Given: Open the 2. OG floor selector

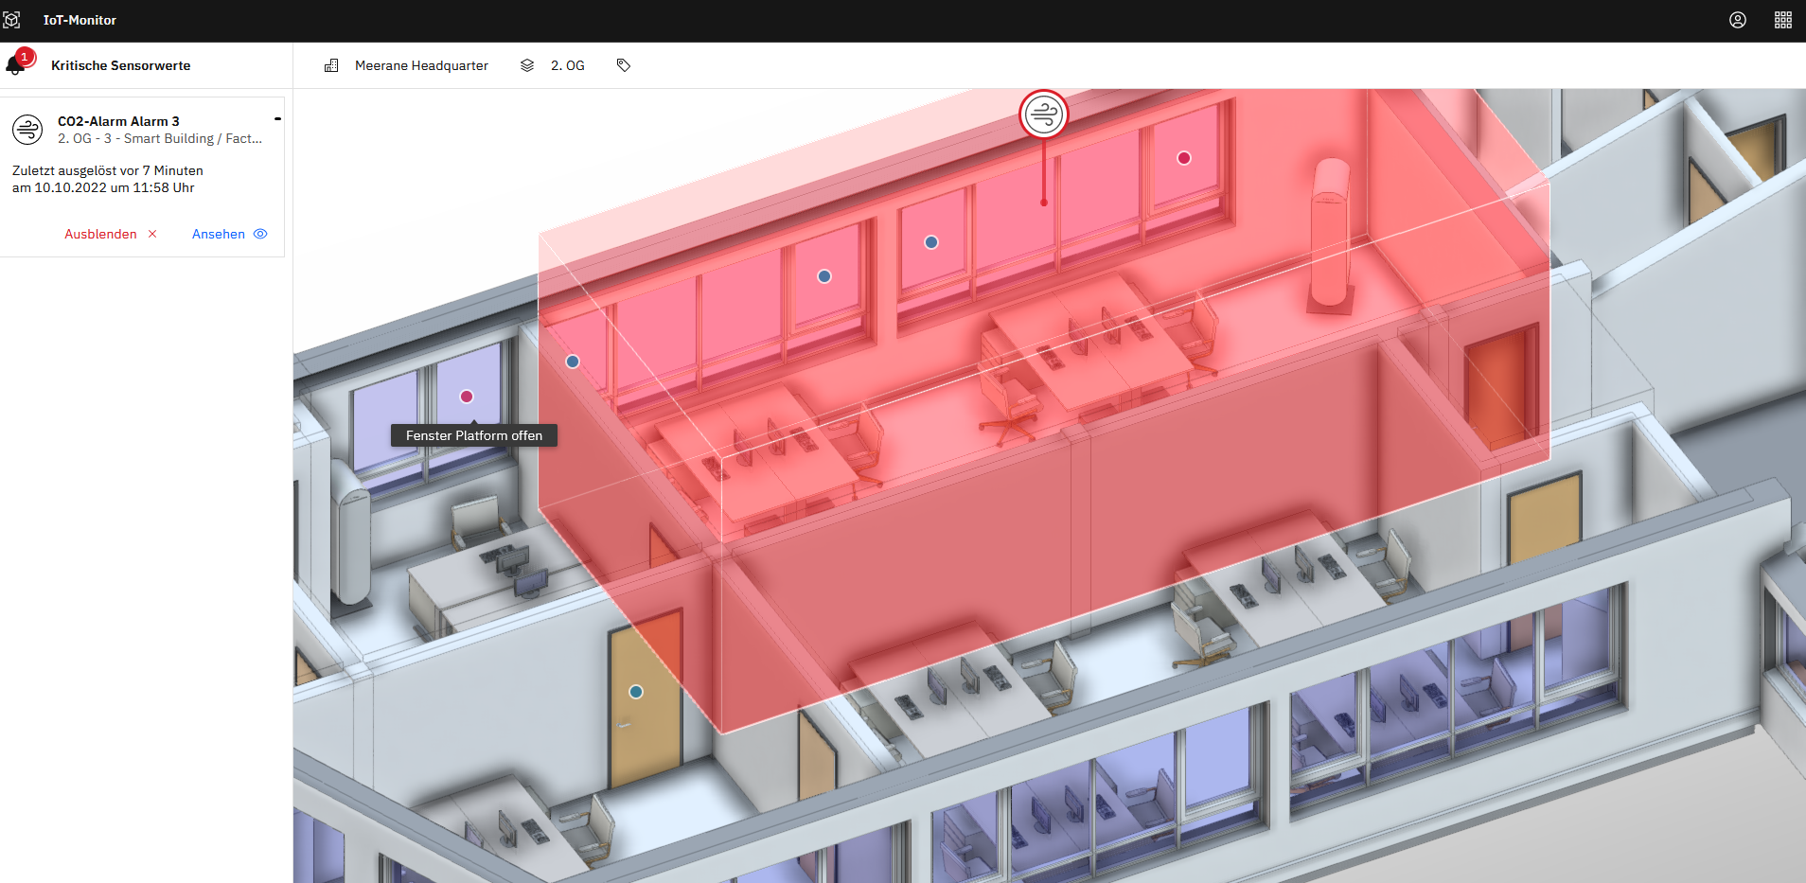Looking at the screenshot, I should pyautogui.click(x=568, y=65).
